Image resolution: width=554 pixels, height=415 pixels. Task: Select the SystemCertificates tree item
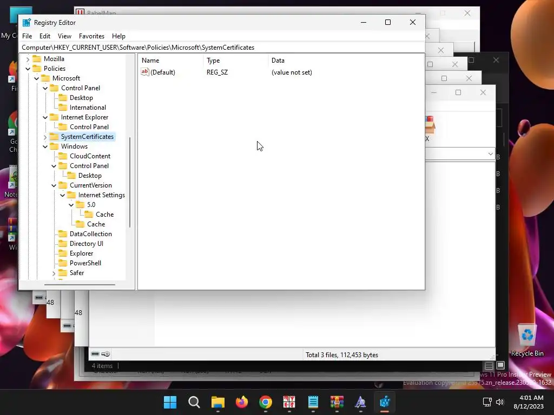[87, 137]
